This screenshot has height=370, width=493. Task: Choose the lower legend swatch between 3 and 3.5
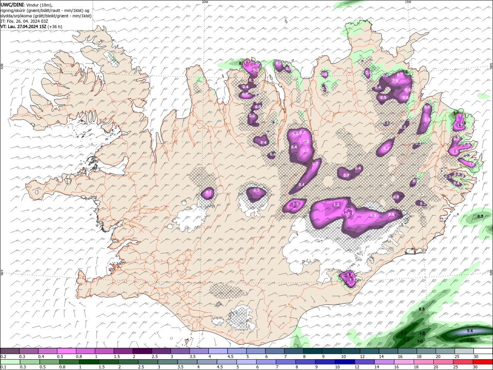[168, 362]
